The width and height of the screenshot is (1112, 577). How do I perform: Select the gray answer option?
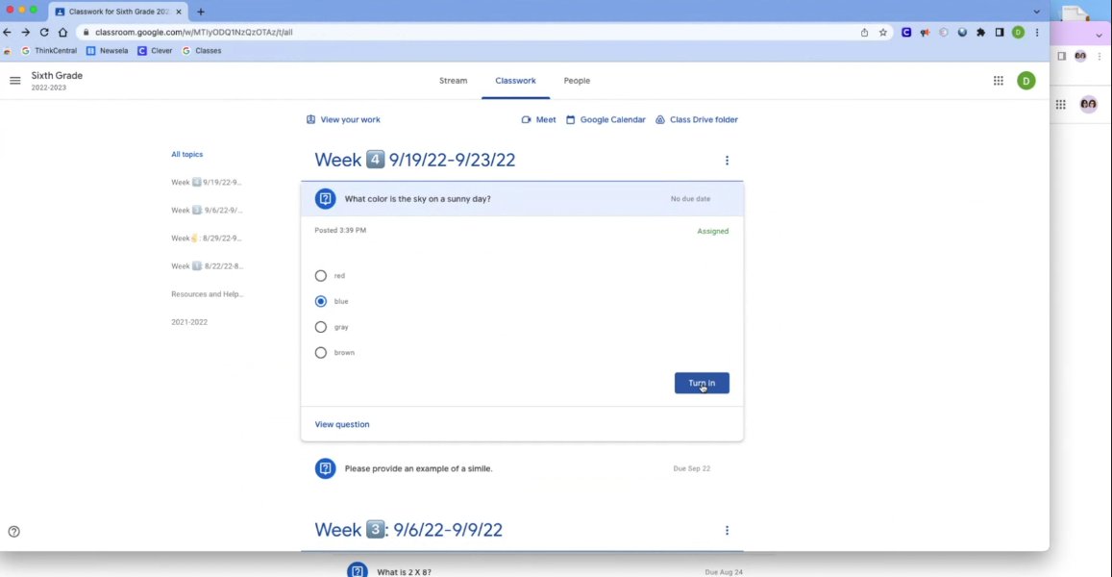[x=321, y=327]
